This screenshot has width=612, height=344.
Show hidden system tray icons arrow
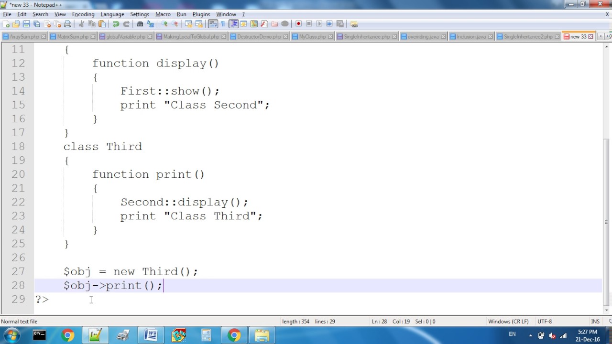[530, 335]
